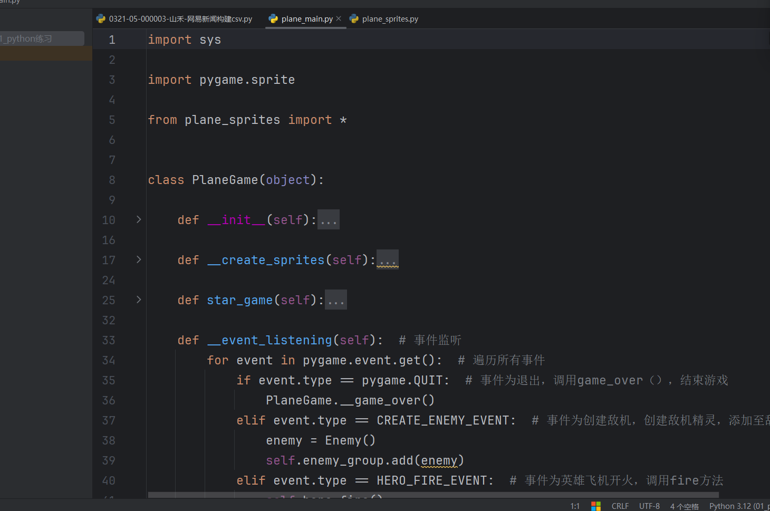The width and height of the screenshot is (770, 511).
Task: Click the '__init__' method name
Action: 236,220
